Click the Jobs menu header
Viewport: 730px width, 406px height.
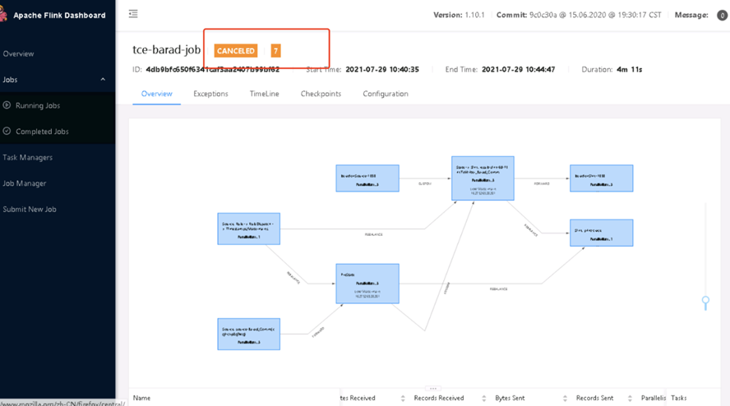[x=58, y=80]
